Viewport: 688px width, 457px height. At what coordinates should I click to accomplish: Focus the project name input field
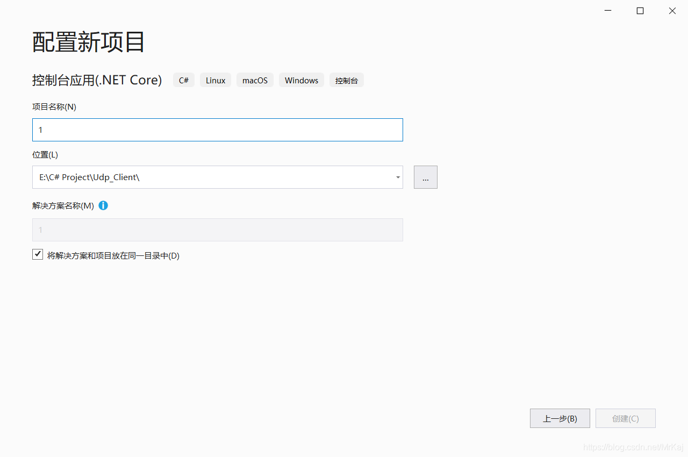click(x=218, y=130)
